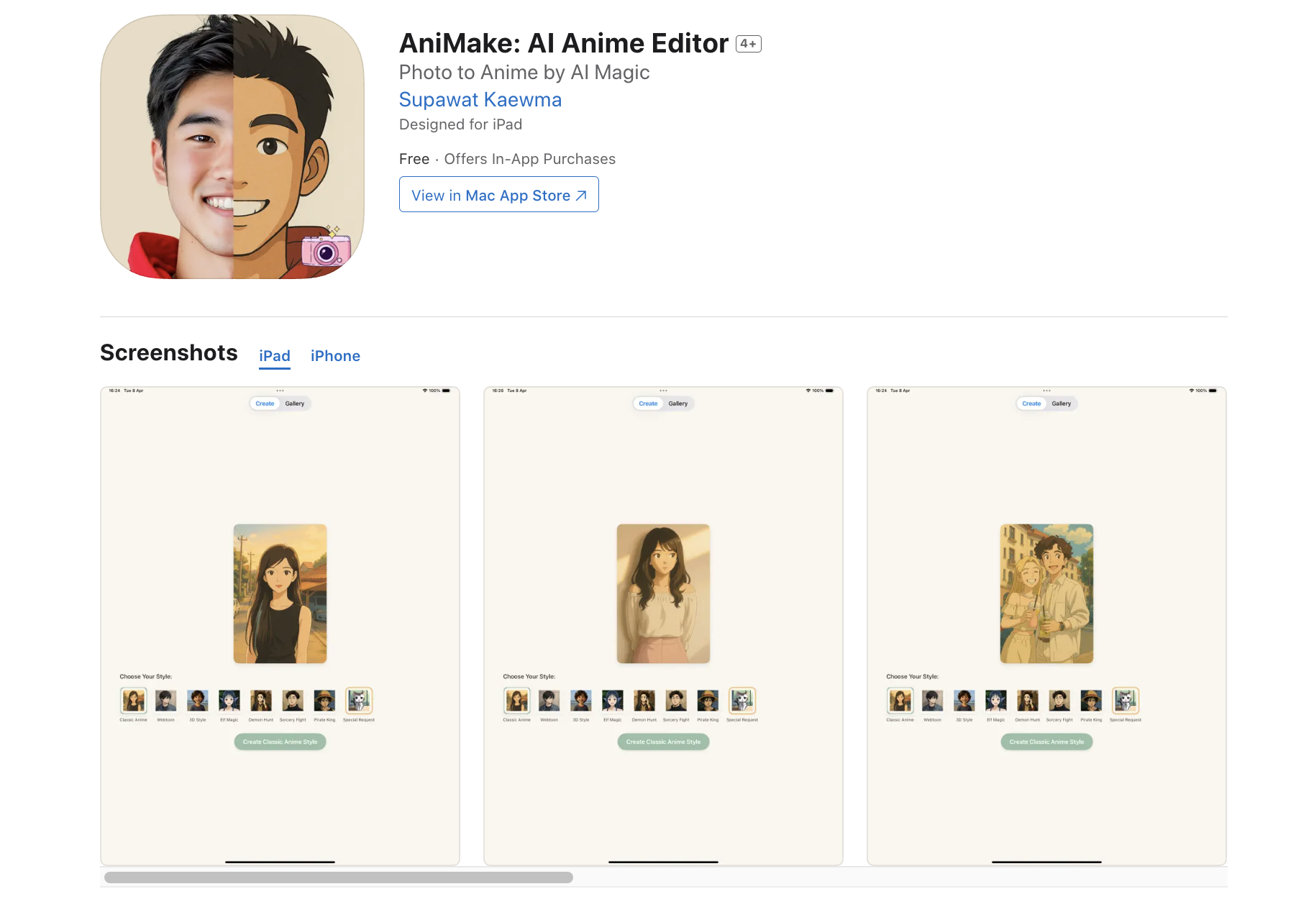Toggle Create segment in second screenshot
Image resolution: width=1296 pixels, height=912 pixels.
click(x=648, y=403)
